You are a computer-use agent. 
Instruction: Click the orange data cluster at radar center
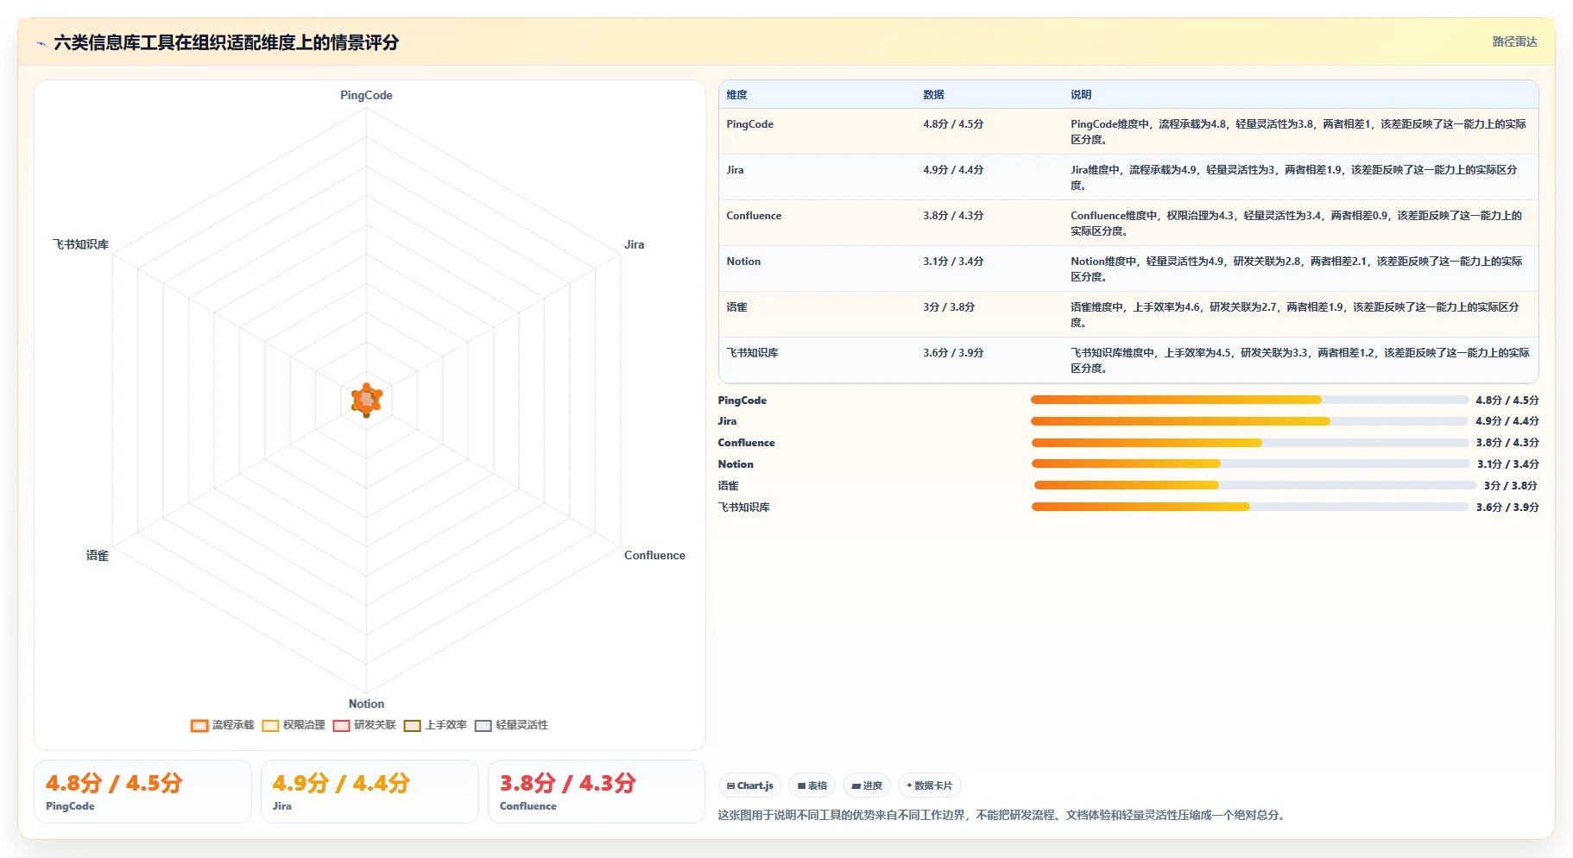367,400
